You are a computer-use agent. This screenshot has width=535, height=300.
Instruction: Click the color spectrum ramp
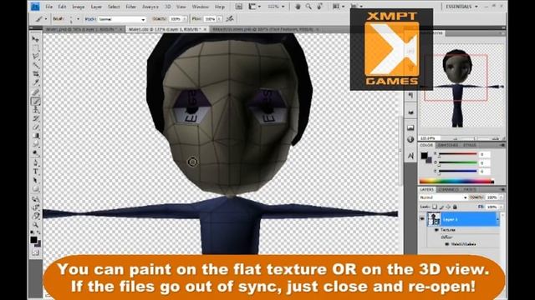click(x=456, y=182)
